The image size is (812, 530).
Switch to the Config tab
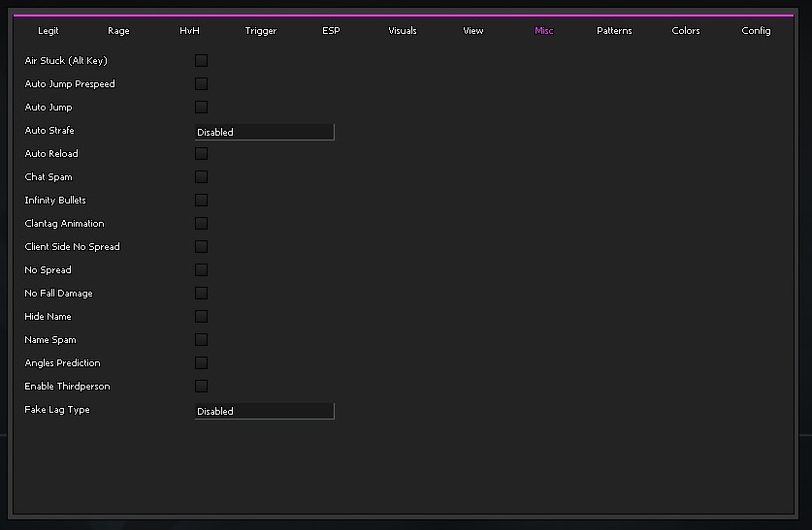click(x=757, y=31)
